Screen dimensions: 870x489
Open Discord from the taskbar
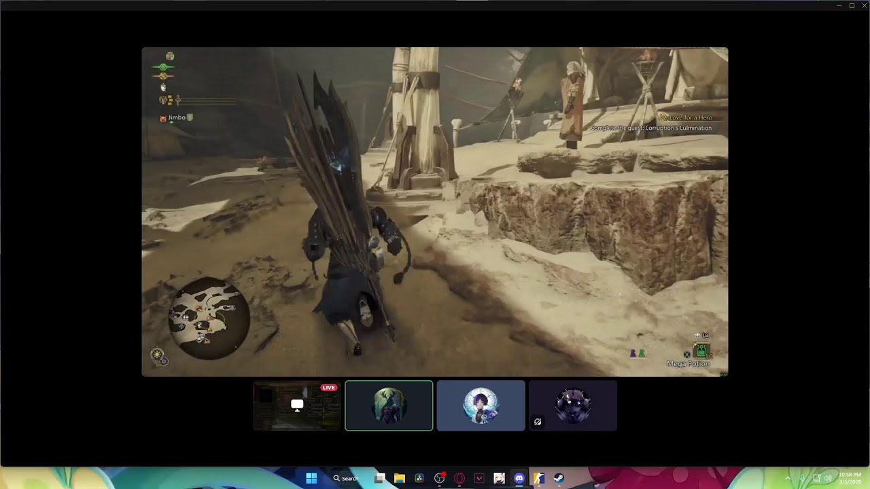519,478
